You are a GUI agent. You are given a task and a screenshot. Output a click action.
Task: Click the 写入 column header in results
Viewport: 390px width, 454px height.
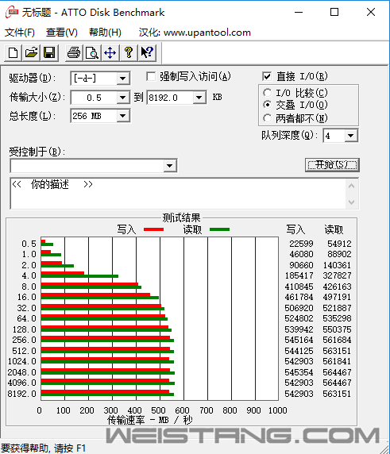pos(295,229)
